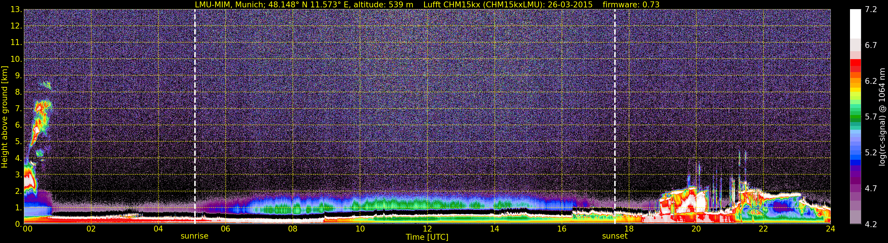Click the colorbar value '6.2'

coord(871,81)
